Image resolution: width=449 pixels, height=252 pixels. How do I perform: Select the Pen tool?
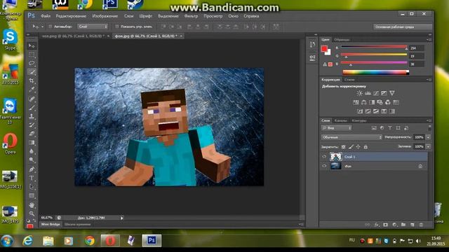[32, 169]
